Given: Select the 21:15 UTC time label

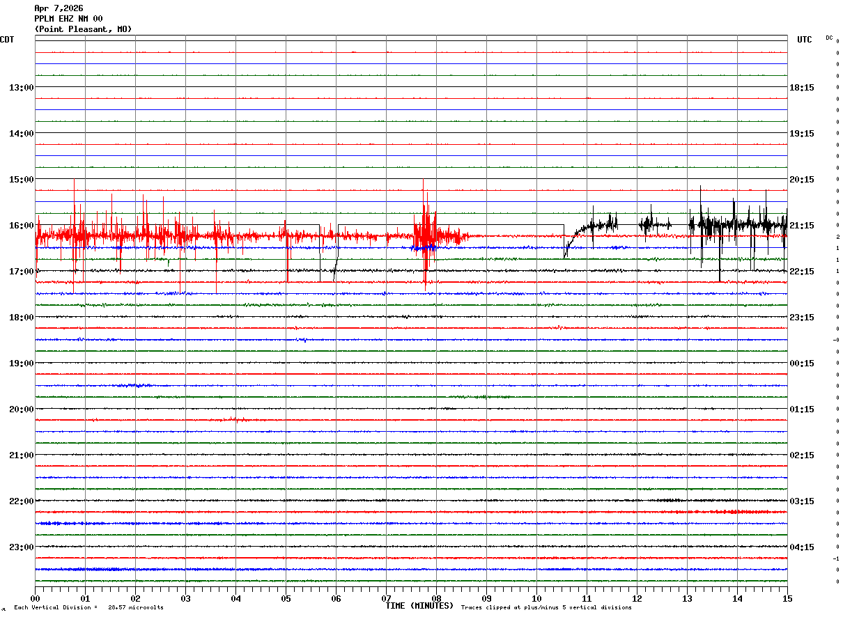Looking at the screenshot, I should click(801, 226).
